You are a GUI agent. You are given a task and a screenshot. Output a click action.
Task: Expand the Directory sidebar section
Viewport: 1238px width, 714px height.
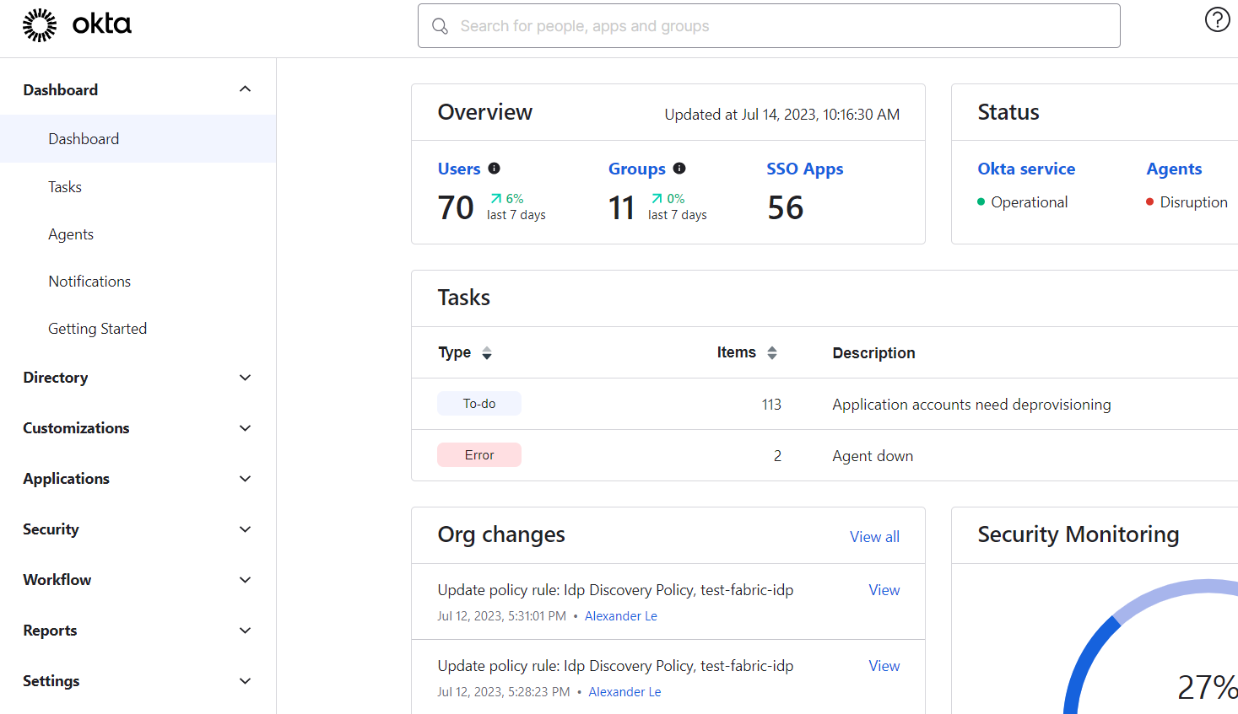pyautogui.click(x=245, y=378)
